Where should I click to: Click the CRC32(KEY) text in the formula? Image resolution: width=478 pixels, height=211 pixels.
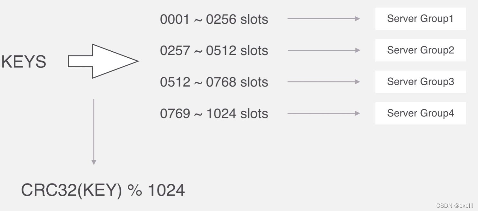[x=71, y=190]
